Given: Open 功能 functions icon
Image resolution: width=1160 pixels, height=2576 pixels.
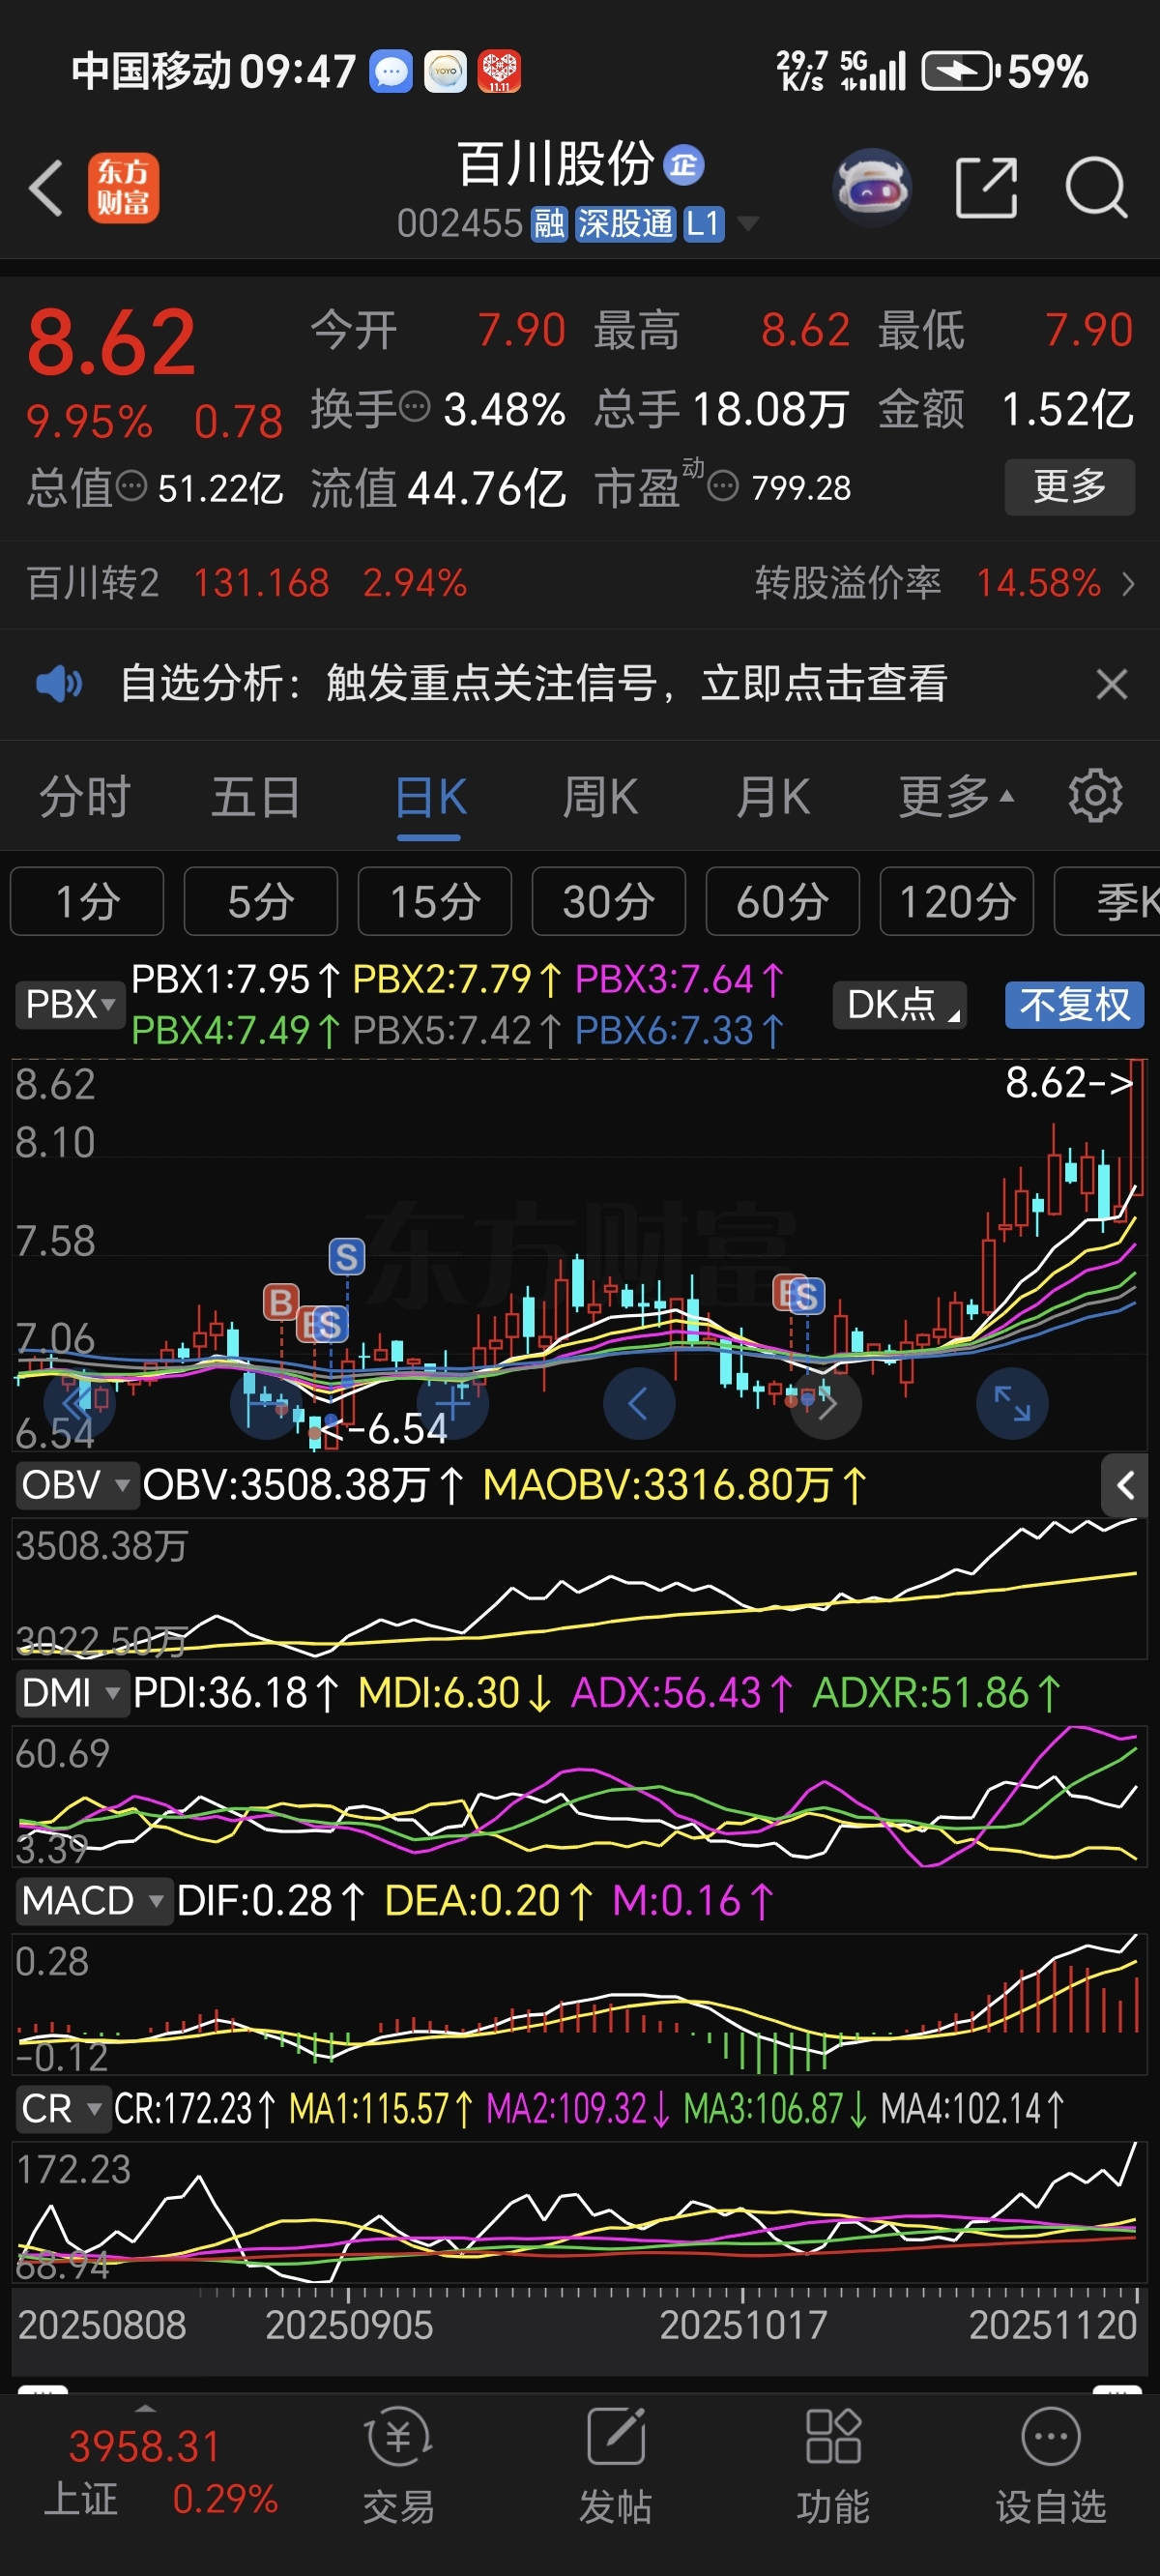Looking at the screenshot, I should point(833,2465).
